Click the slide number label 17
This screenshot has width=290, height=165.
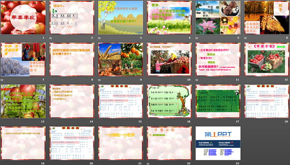point(237,122)
